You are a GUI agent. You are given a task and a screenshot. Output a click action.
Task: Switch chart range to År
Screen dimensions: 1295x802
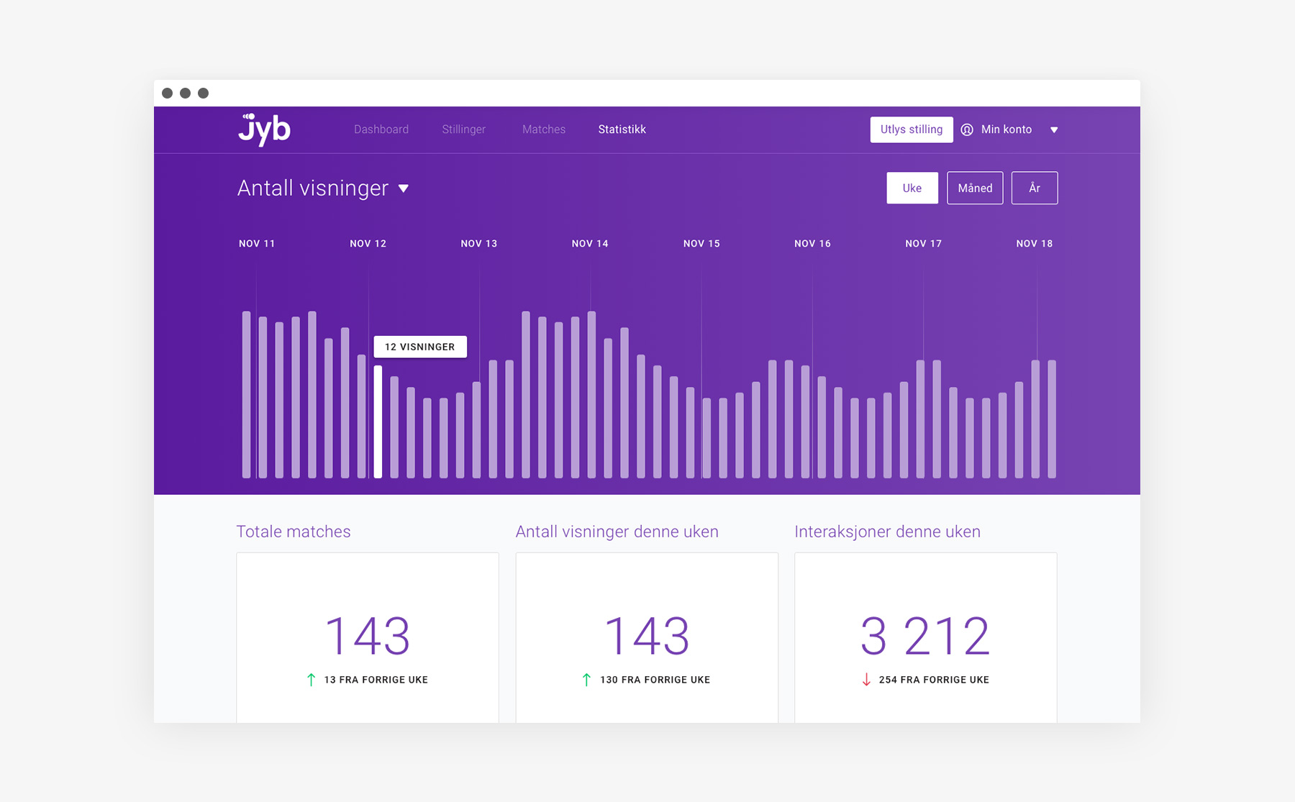1035,188
